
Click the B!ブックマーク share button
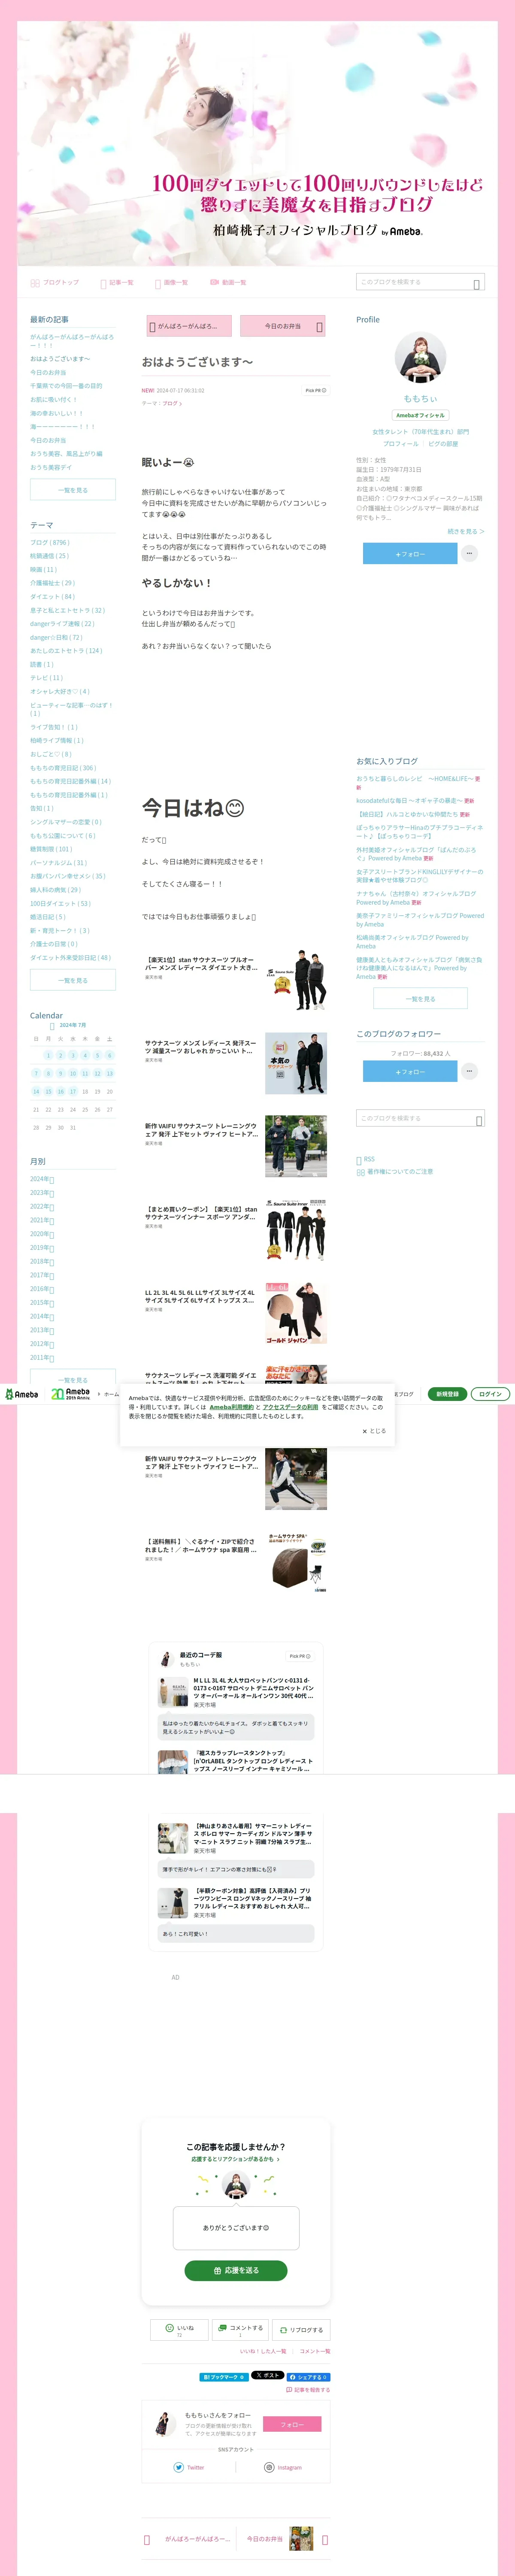[x=224, y=2377]
